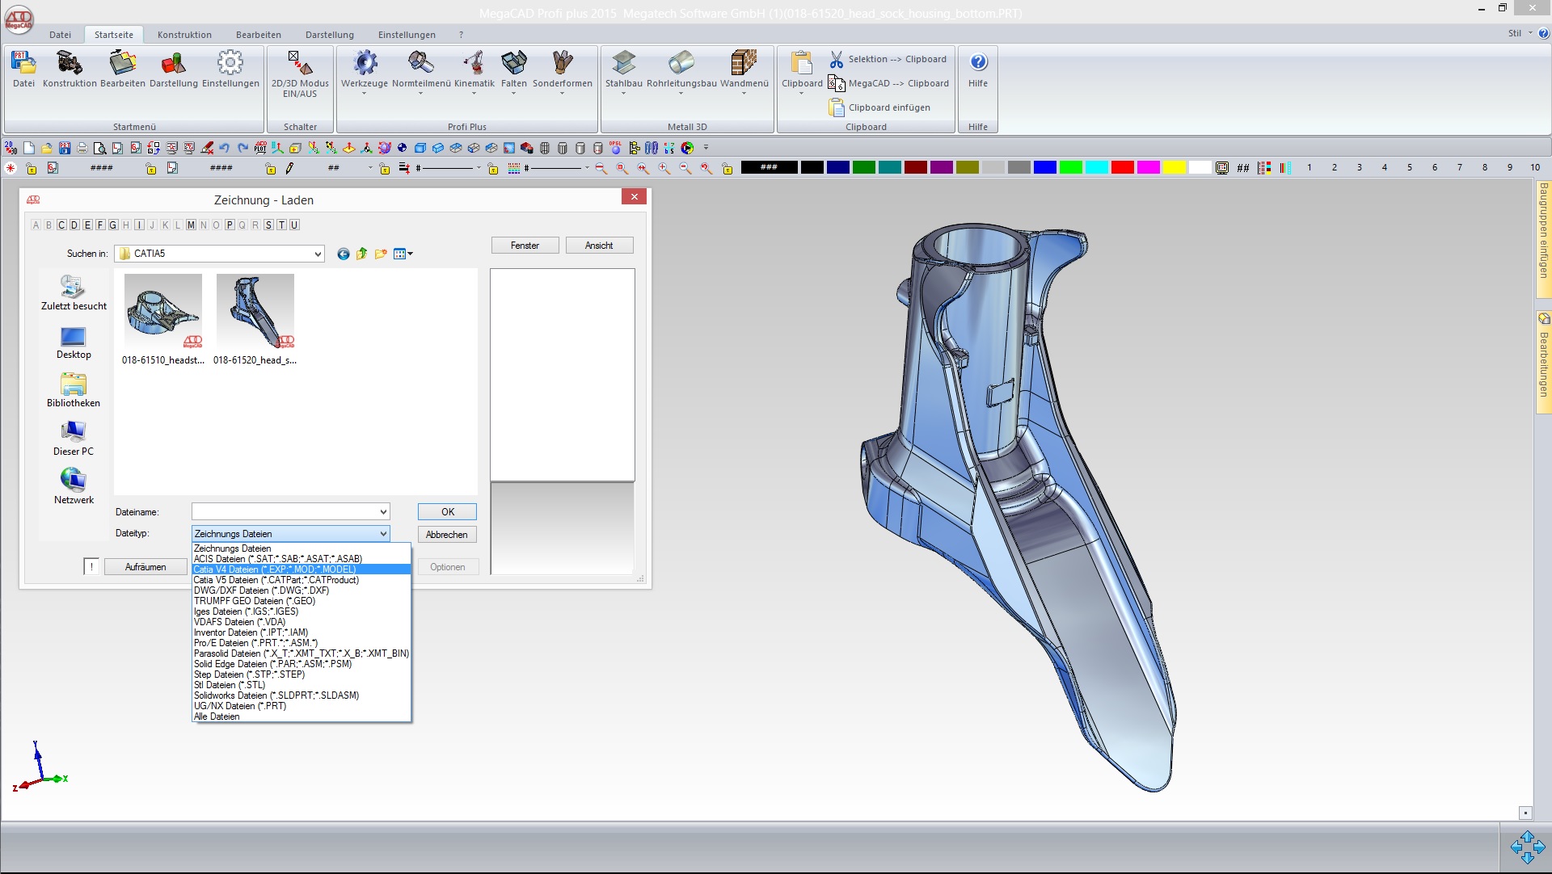
Task: Toggle drive letter C button
Action: click(61, 225)
